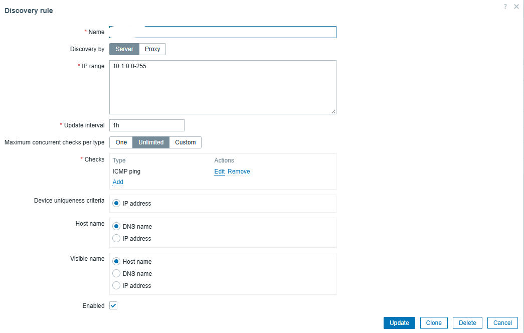The width and height of the screenshot is (524, 333).
Task: Set Discovery by to Server
Action: click(x=124, y=49)
